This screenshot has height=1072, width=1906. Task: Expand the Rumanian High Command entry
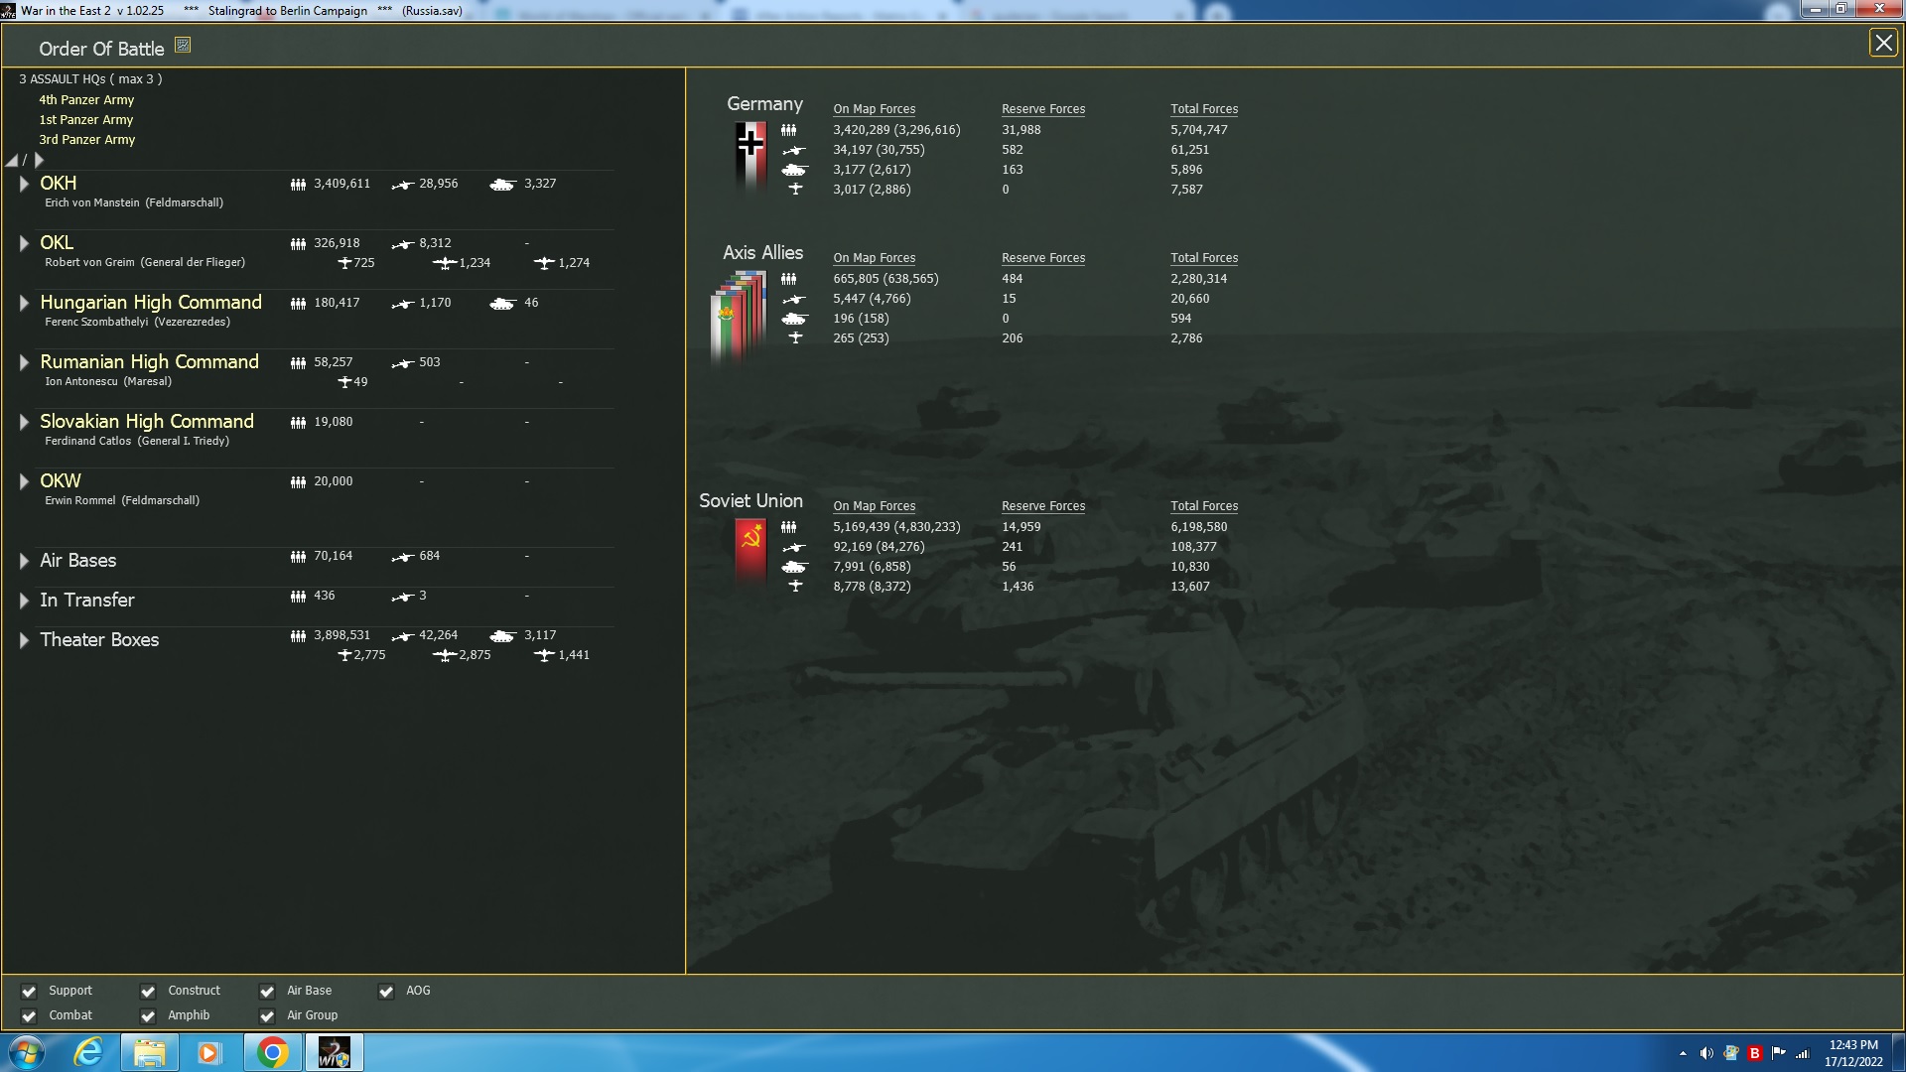(24, 362)
